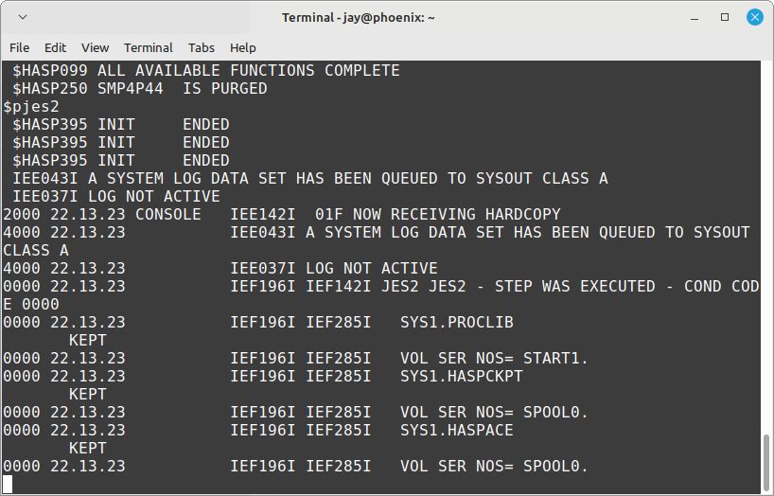Click the $pjes2 command line
The image size is (774, 496).
[x=31, y=107]
